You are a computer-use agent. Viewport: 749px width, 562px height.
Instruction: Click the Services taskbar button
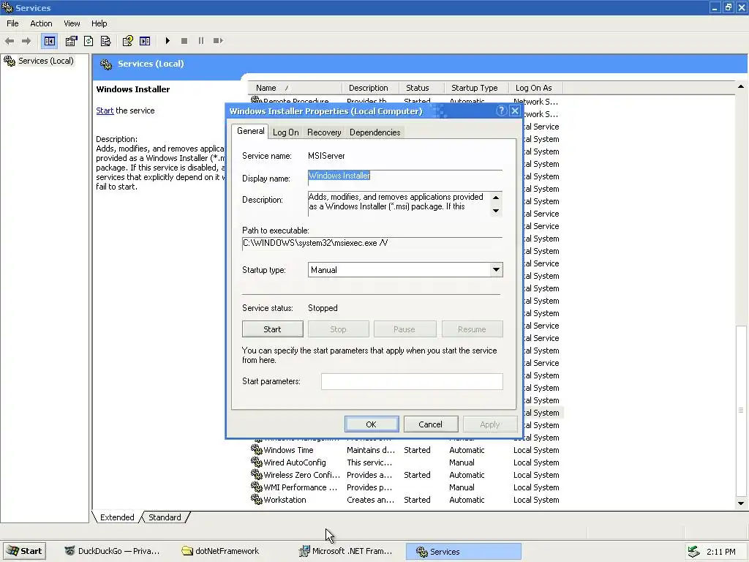tap(463, 552)
